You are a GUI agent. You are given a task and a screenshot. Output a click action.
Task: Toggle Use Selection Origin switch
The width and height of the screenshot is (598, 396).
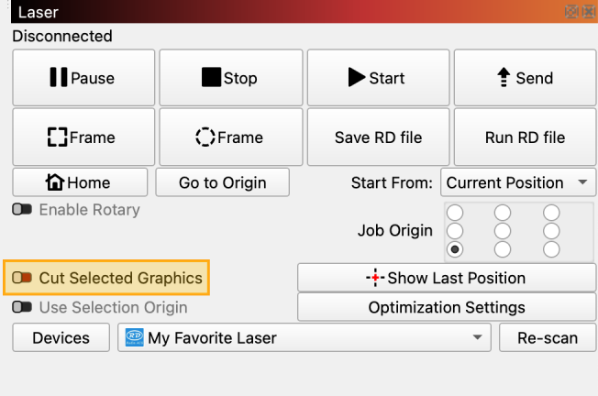click(x=22, y=307)
